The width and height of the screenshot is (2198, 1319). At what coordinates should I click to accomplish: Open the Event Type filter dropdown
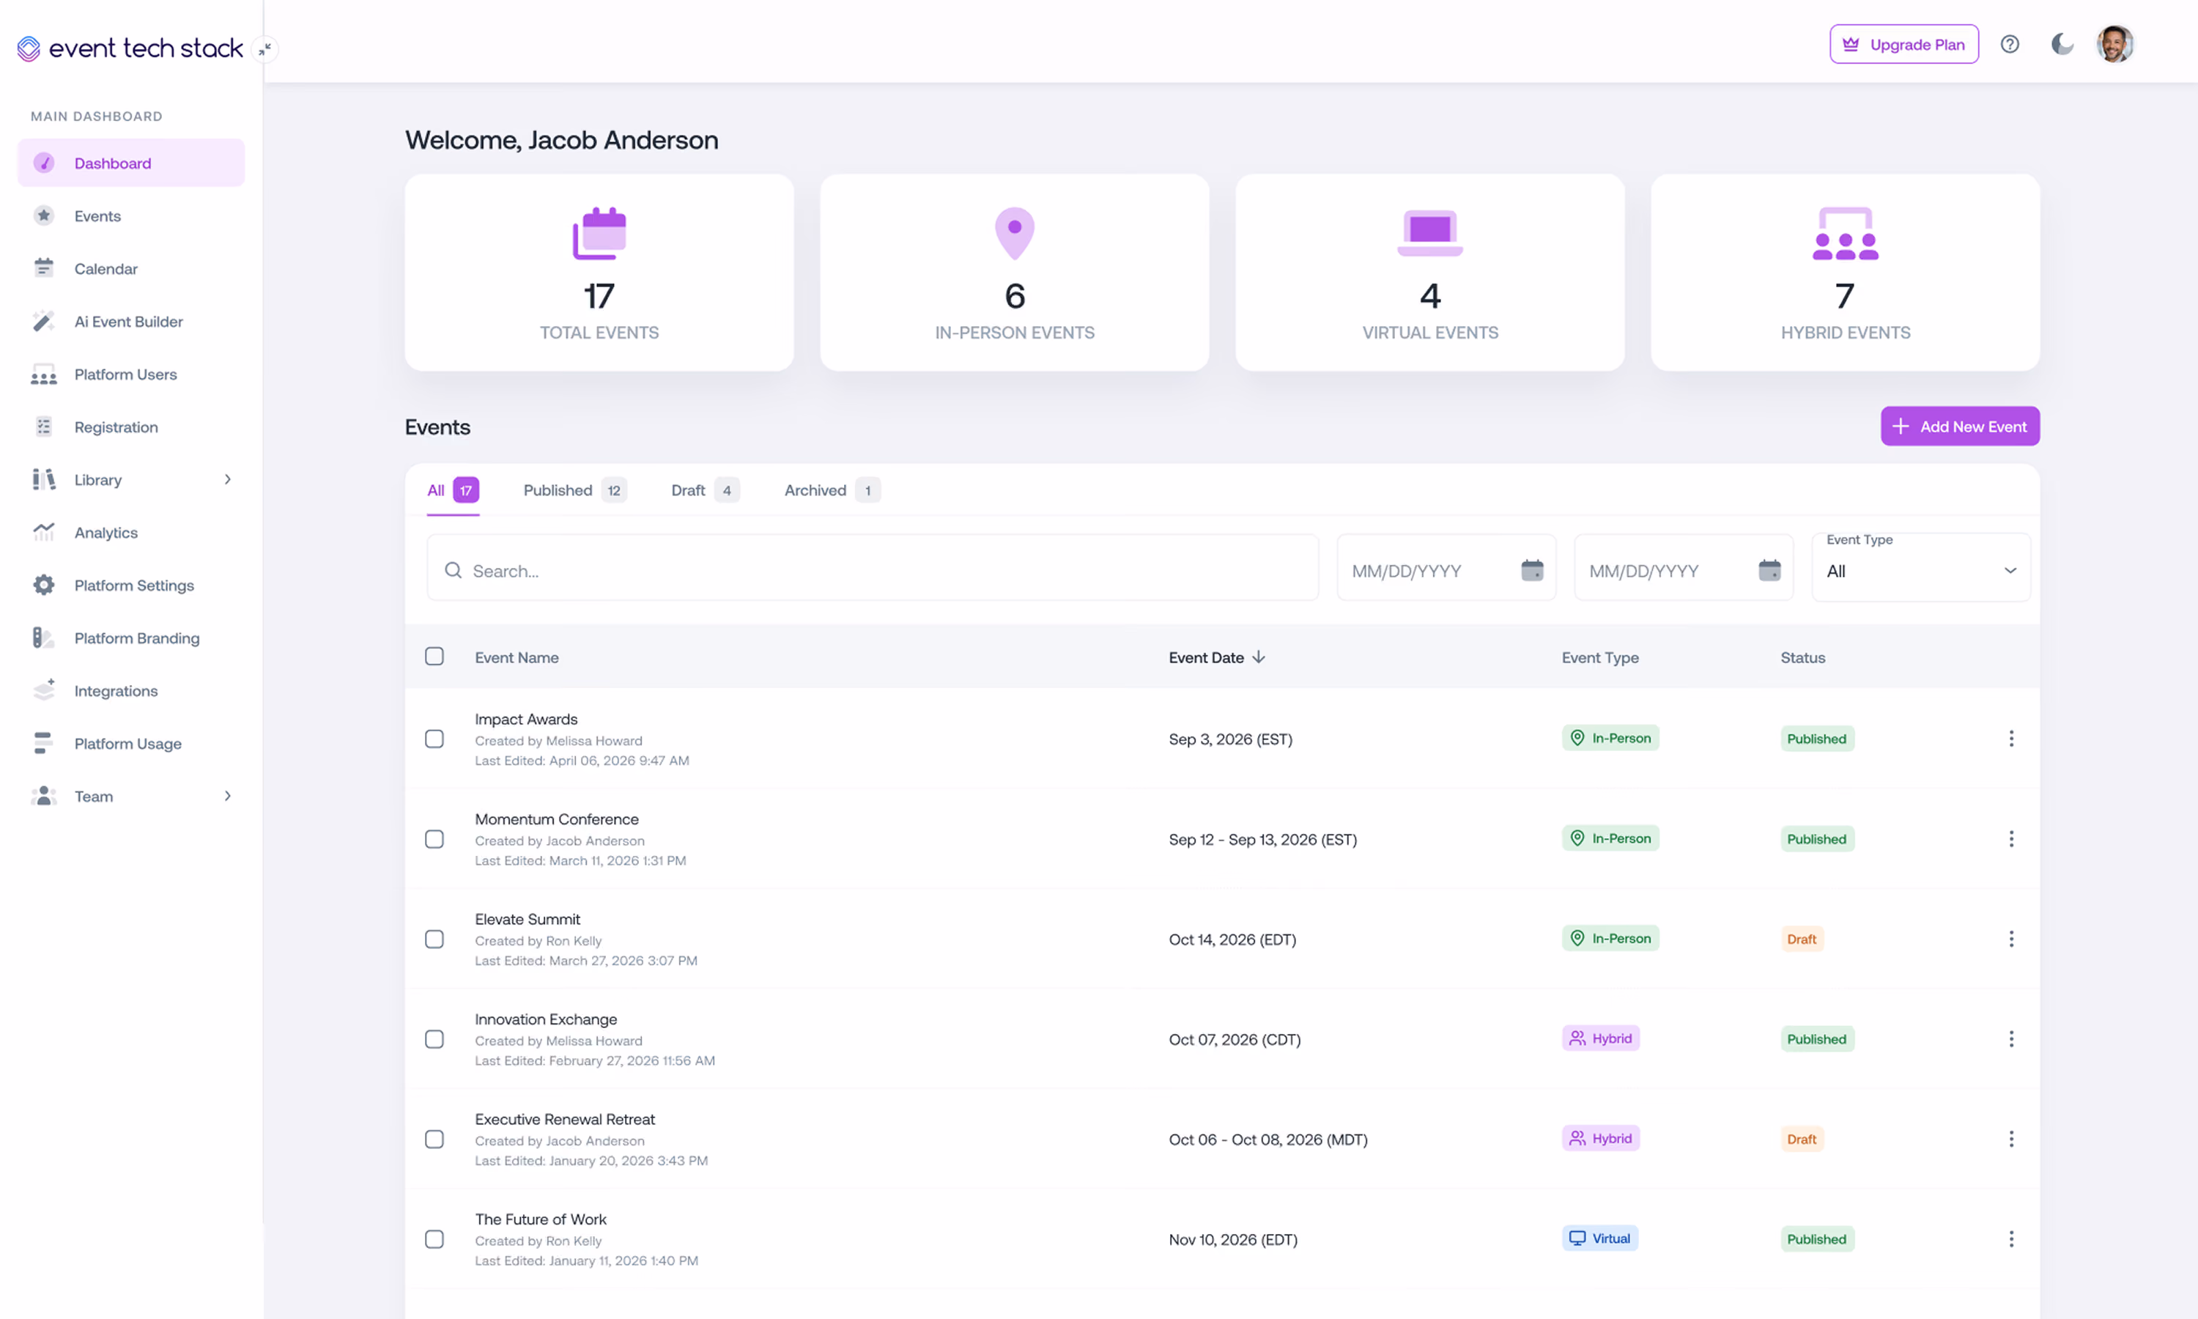(1921, 568)
